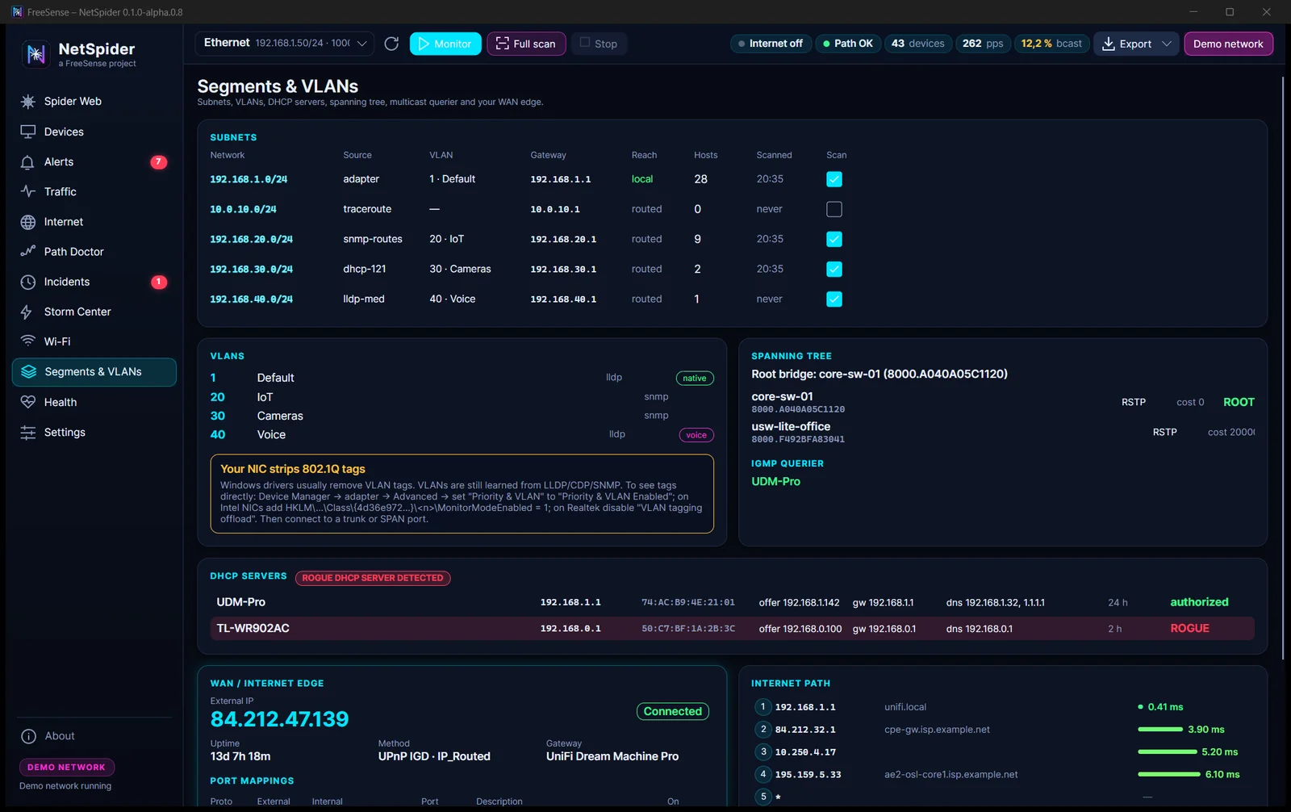
Task: Uncheck scan for 192.168.20.0/24 subnet
Action: pos(834,239)
